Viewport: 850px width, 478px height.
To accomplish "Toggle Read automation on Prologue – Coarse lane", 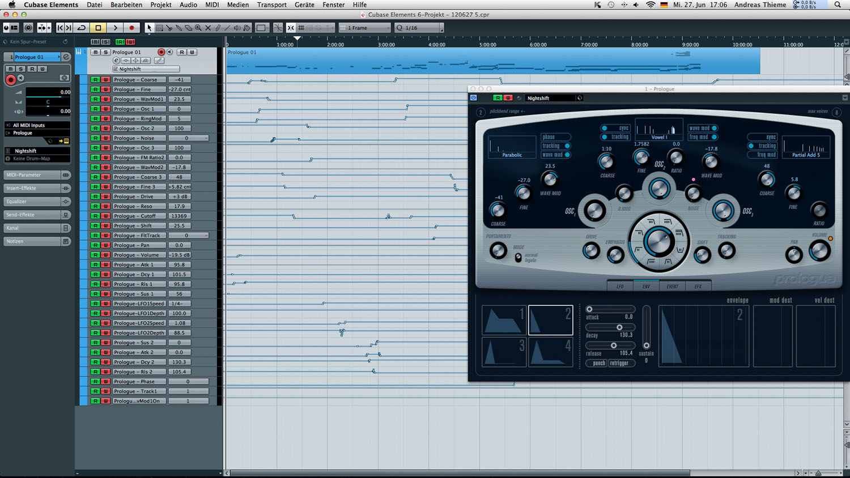I will (95, 80).
